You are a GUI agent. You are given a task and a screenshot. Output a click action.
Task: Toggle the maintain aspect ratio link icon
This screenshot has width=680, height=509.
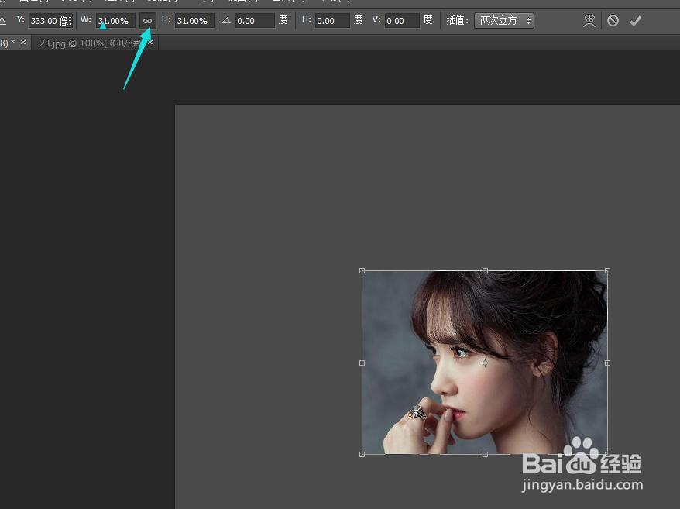pyautogui.click(x=147, y=21)
